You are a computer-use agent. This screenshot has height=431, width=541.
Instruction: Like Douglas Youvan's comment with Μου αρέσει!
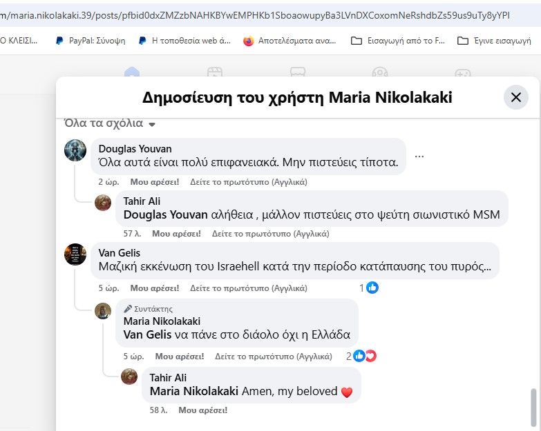point(155,182)
